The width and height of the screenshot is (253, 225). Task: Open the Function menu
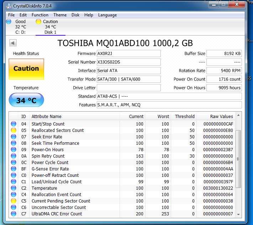[40, 15]
